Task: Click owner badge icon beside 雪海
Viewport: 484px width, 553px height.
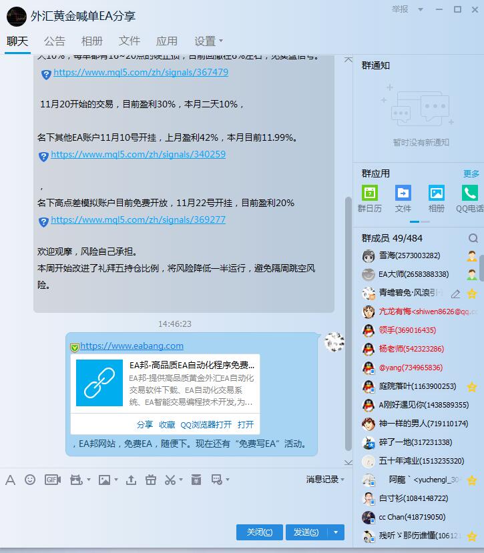Action: point(472,255)
